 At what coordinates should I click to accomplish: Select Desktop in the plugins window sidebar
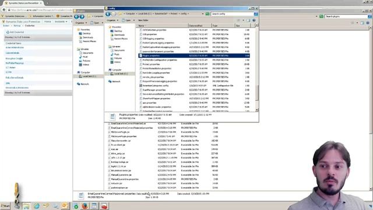pos(86,34)
